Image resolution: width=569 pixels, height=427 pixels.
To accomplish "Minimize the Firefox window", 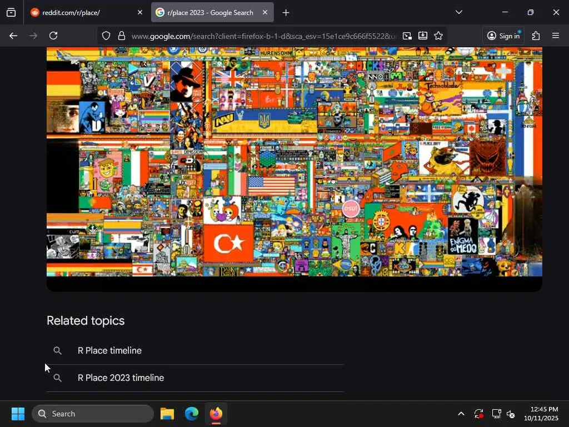I will [x=505, y=12].
